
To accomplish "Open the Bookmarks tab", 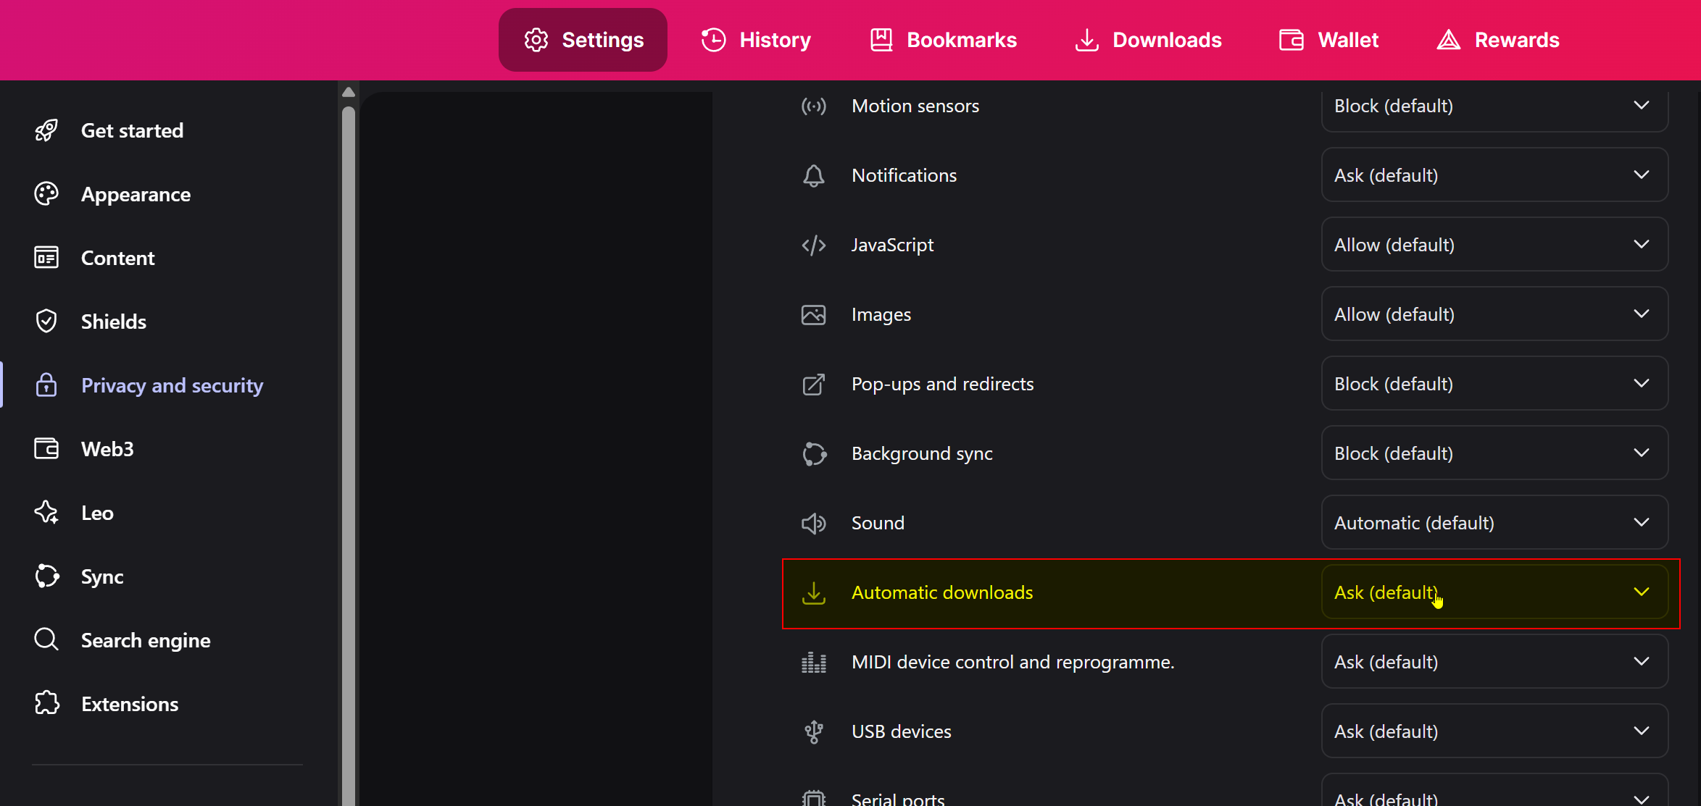I will (x=943, y=40).
